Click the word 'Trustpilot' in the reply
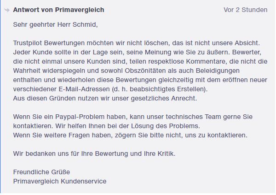The width and height of the screenshot is (276, 195). tap(28, 43)
